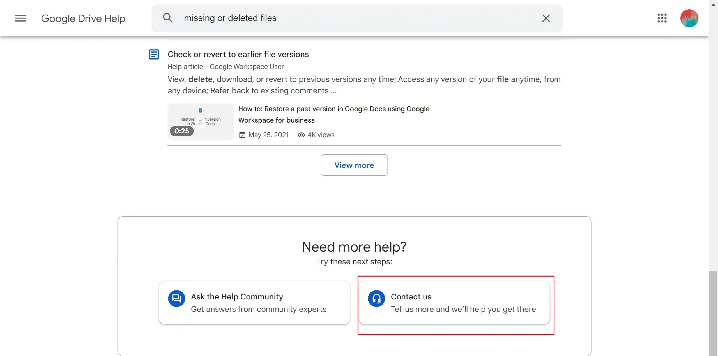Click the help article document icon

[x=154, y=54]
